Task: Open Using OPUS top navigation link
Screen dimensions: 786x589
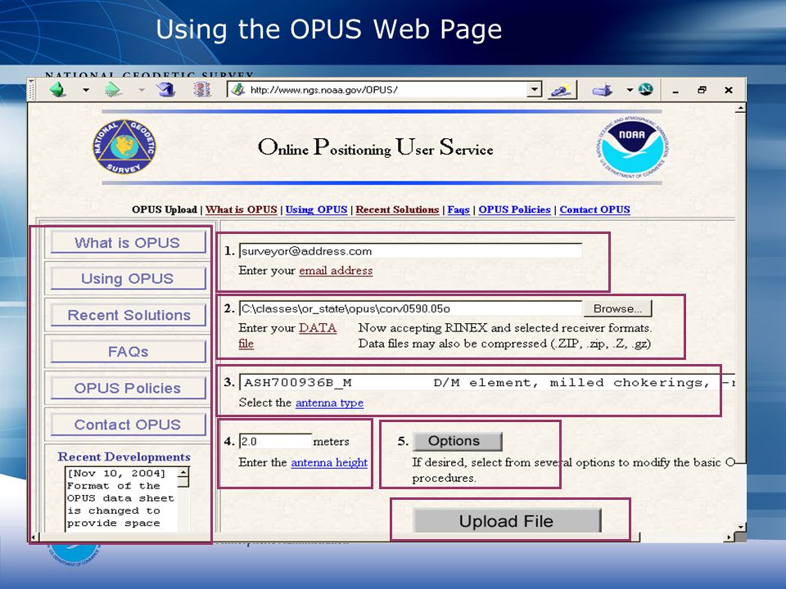Action: click(316, 210)
